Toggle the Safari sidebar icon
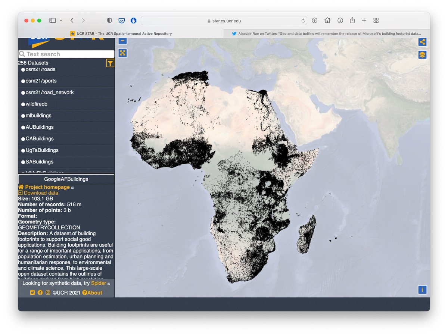The width and height of the screenshot is (448, 335). [x=53, y=21]
